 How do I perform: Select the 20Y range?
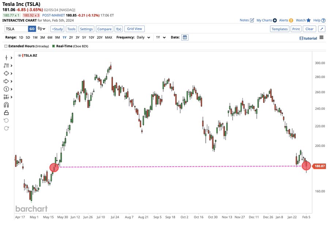(99, 38)
